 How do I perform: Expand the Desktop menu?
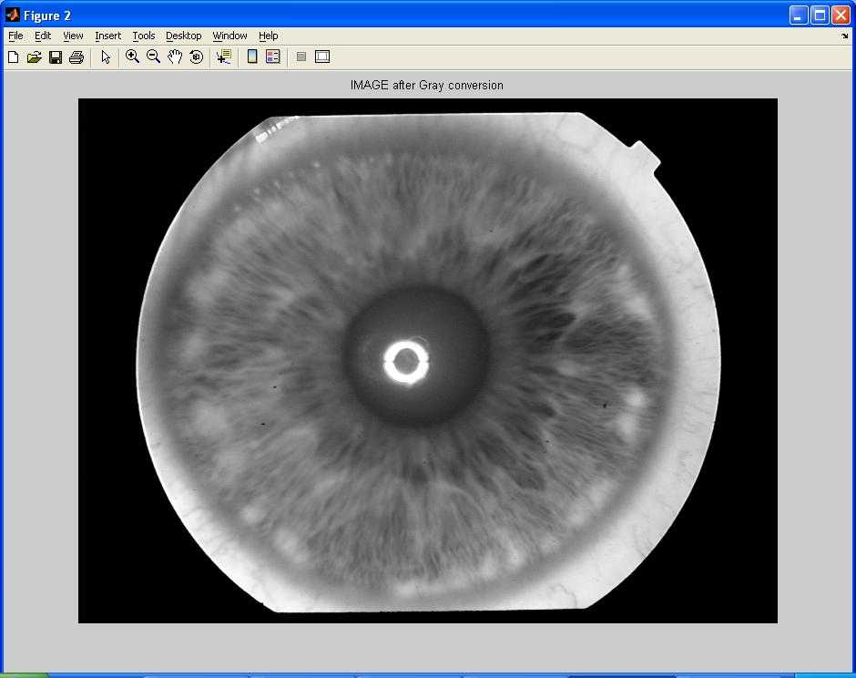tap(183, 36)
